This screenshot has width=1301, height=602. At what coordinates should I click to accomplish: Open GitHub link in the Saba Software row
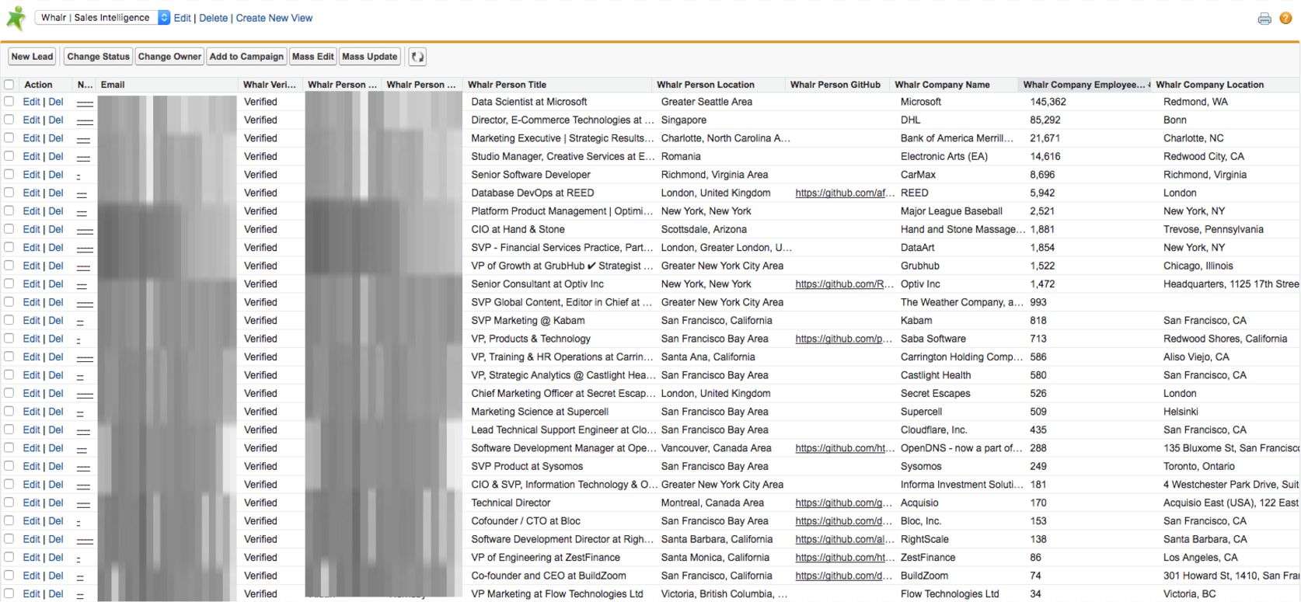pyautogui.click(x=844, y=339)
